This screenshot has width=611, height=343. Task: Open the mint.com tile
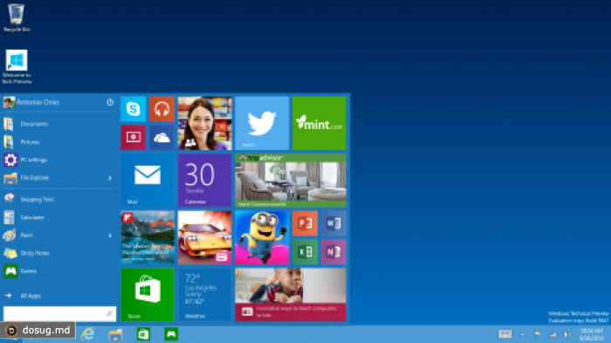[x=319, y=123]
